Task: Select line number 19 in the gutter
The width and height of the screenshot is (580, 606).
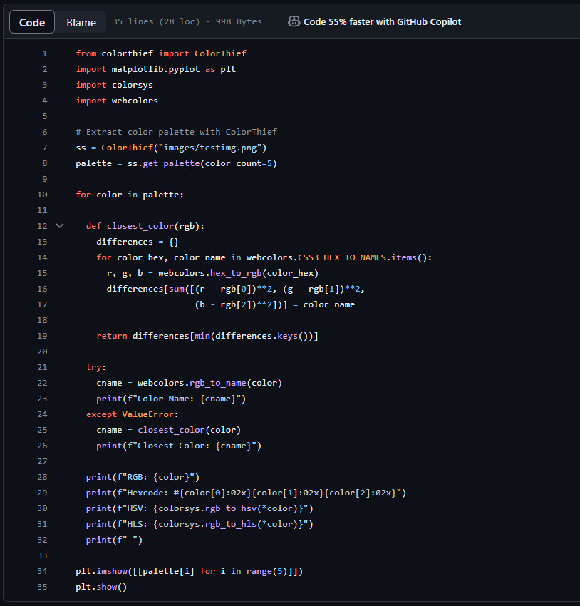Action: click(x=42, y=336)
